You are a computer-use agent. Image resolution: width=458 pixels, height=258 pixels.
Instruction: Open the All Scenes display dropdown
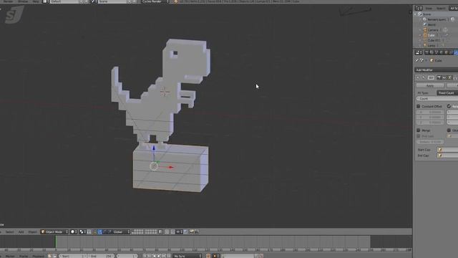(454, 9)
